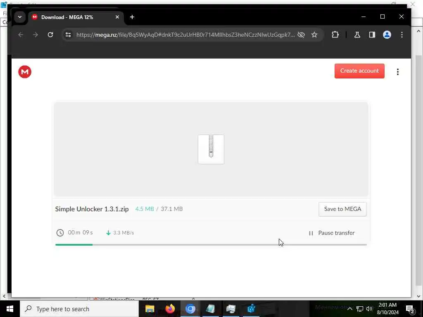Open a new browser tab
The height and width of the screenshot is (317, 423).
click(132, 17)
